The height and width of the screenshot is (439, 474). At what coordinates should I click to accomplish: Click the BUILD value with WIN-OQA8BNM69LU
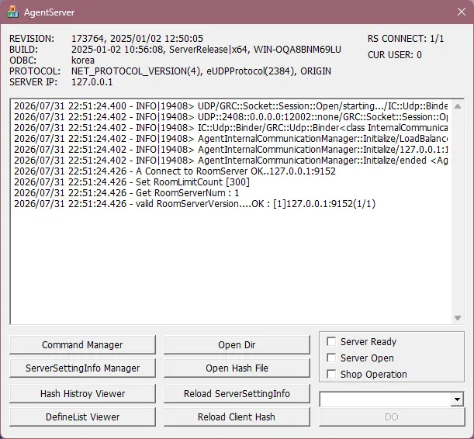pyautogui.click(x=206, y=50)
